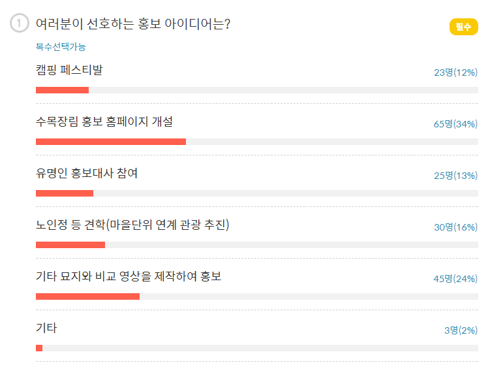
Task: Select the 노인정 등 견학 option
Action: click(132, 225)
